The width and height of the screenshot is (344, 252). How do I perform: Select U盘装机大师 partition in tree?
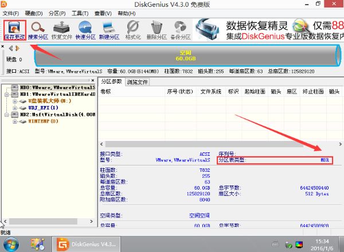pos(50,101)
